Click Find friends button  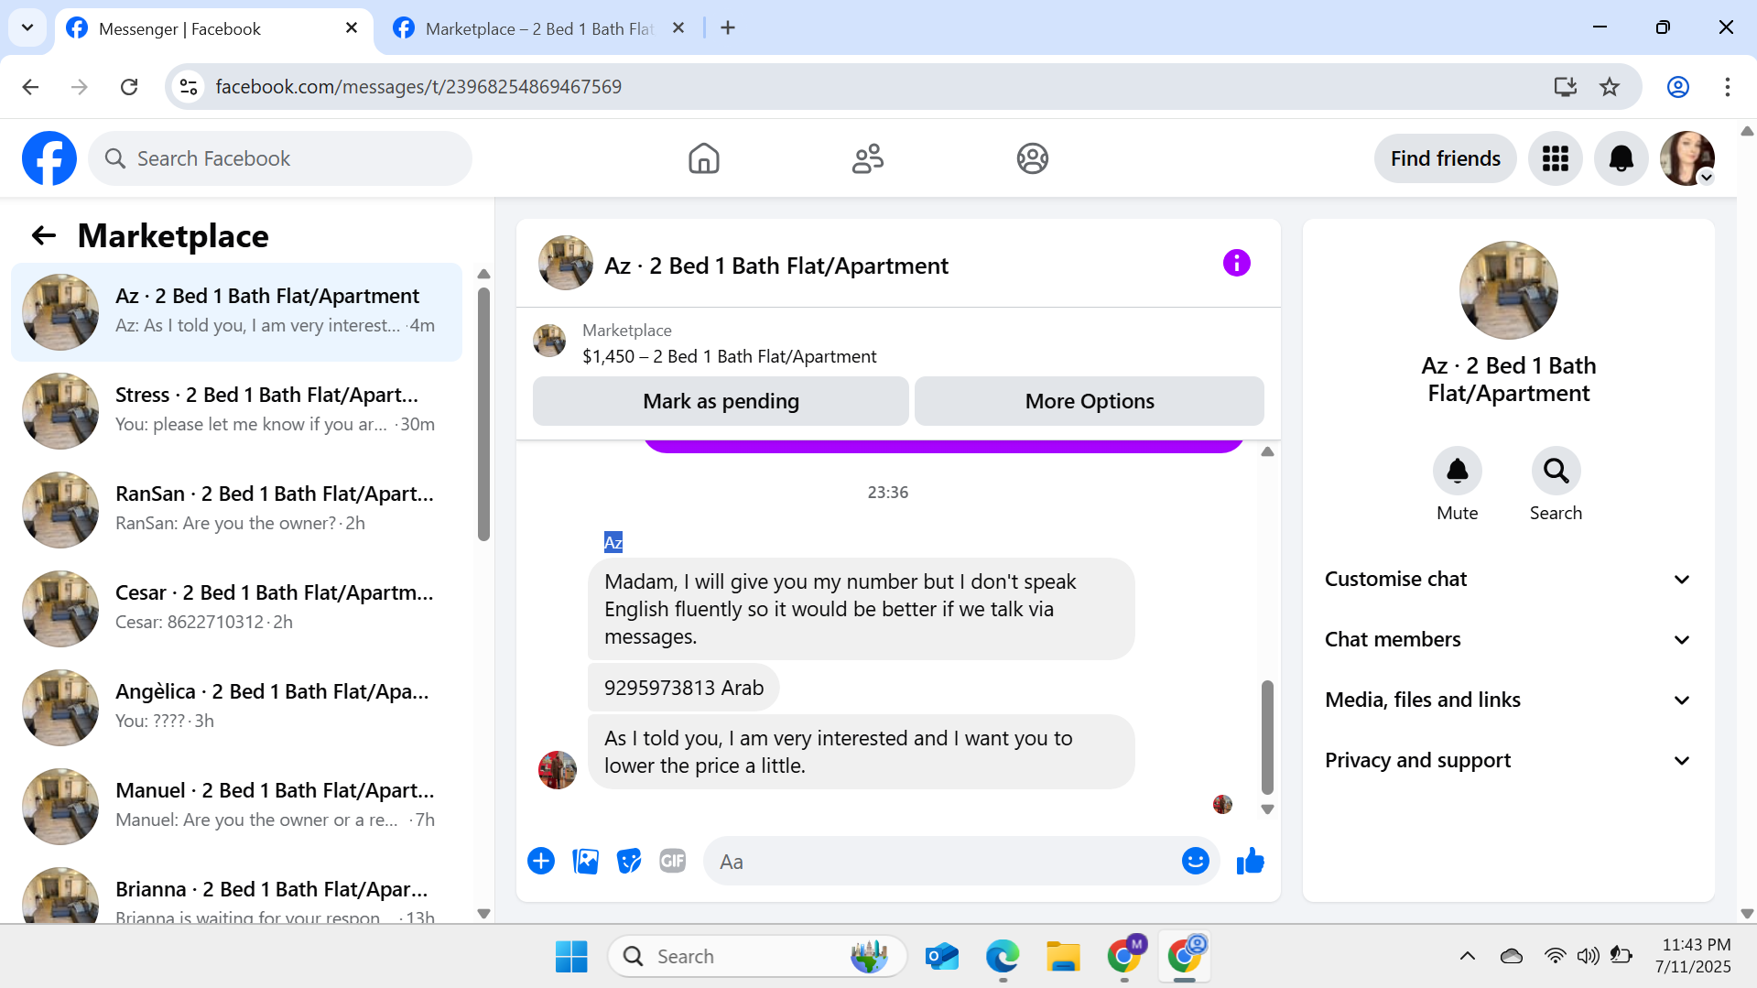(1445, 158)
